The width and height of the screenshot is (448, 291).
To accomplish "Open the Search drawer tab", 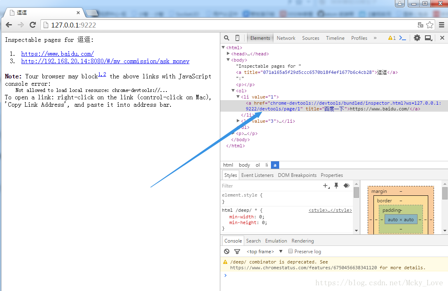I will 253,241.
